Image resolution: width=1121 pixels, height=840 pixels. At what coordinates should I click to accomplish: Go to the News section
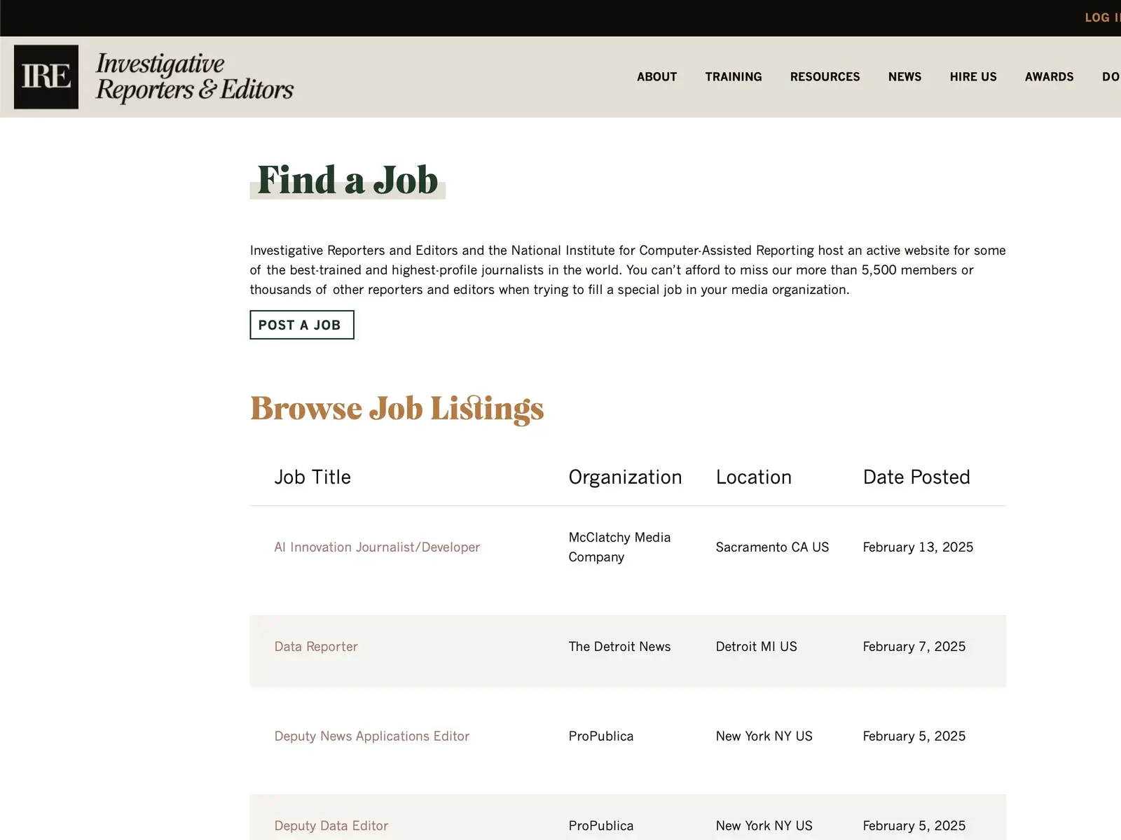pos(905,77)
